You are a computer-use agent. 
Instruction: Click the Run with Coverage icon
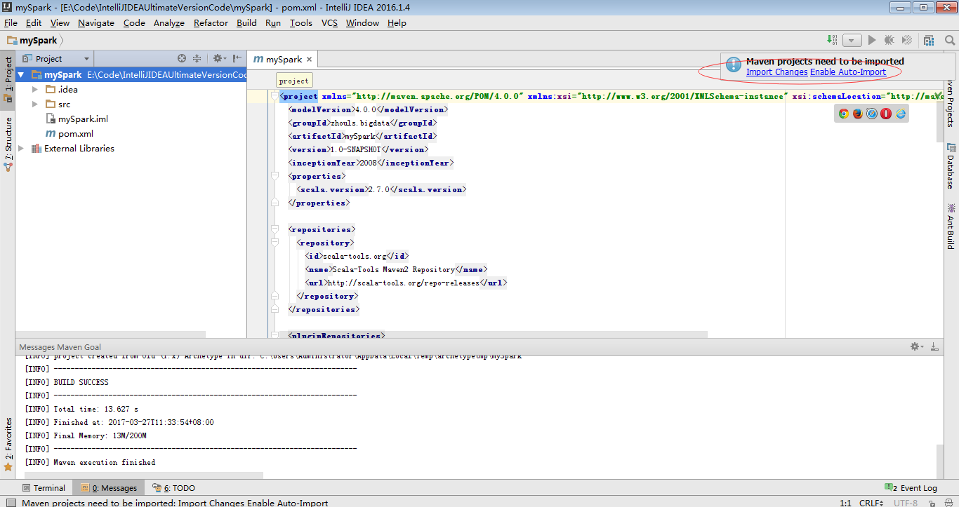[x=907, y=40]
